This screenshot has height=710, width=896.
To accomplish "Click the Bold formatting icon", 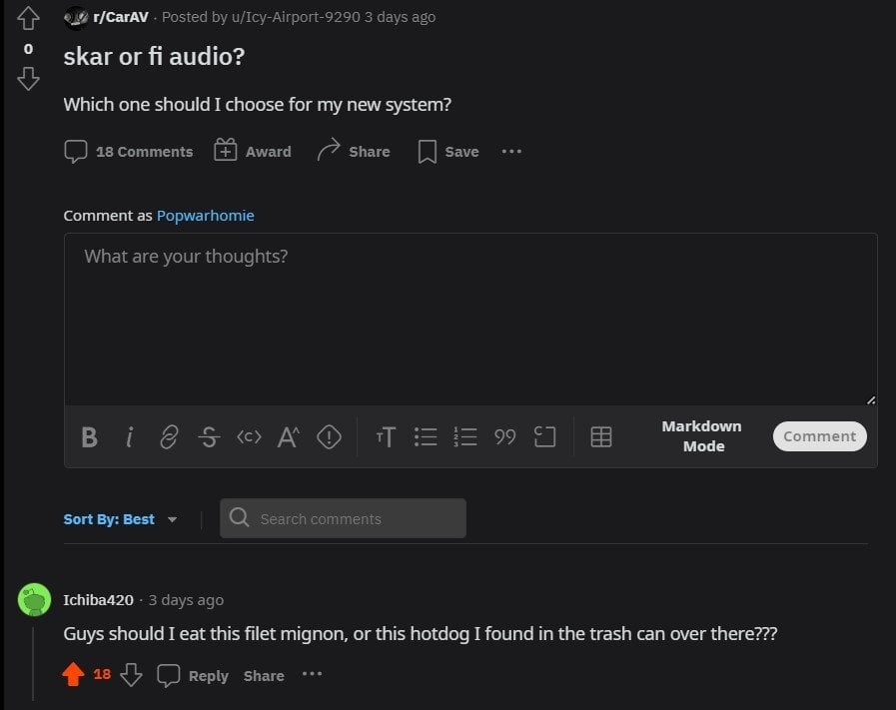I will tap(89, 436).
